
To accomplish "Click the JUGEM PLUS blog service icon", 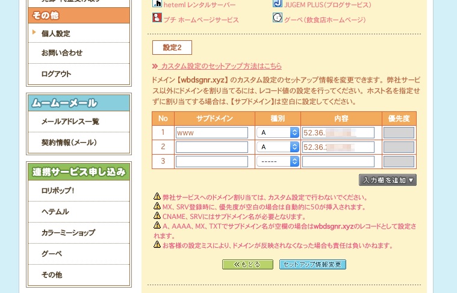I will pyautogui.click(x=278, y=4).
